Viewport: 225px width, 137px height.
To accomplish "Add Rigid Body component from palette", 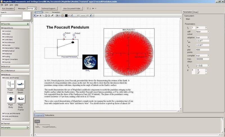I will [x=11, y=99].
